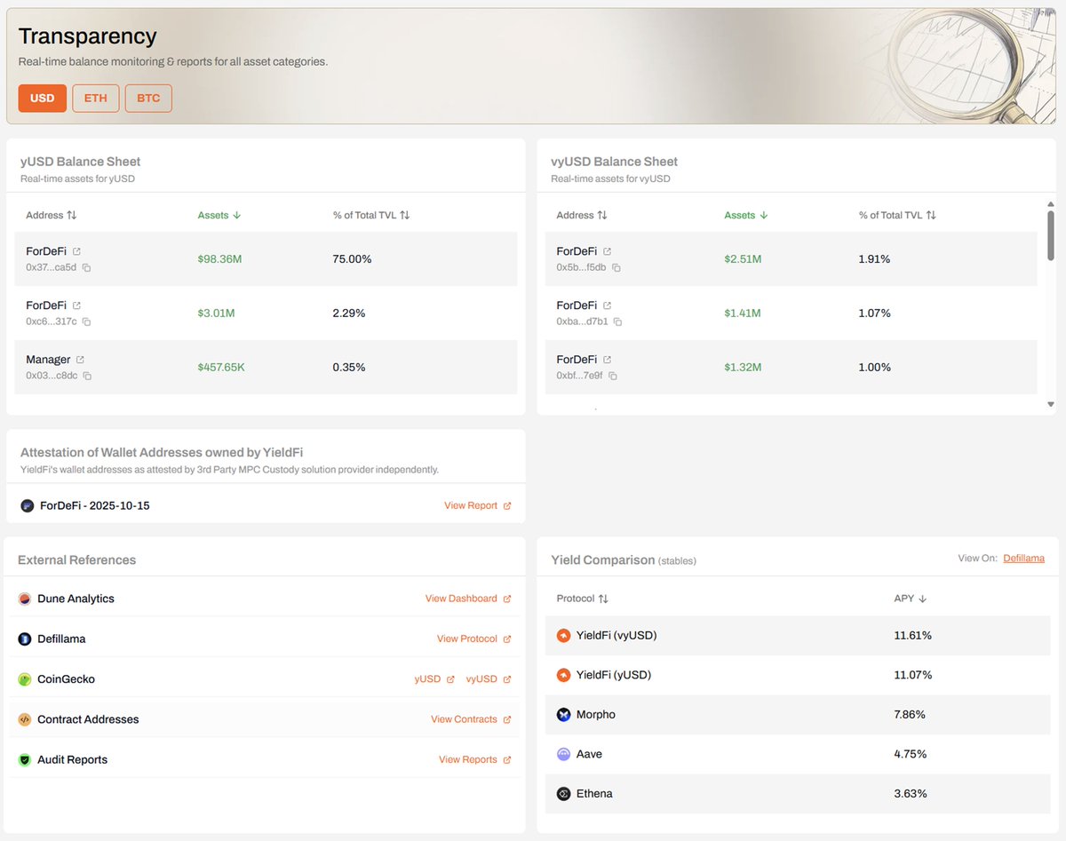1066x841 pixels.
Task: Click the Aave logo icon
Action: point(563,754)
